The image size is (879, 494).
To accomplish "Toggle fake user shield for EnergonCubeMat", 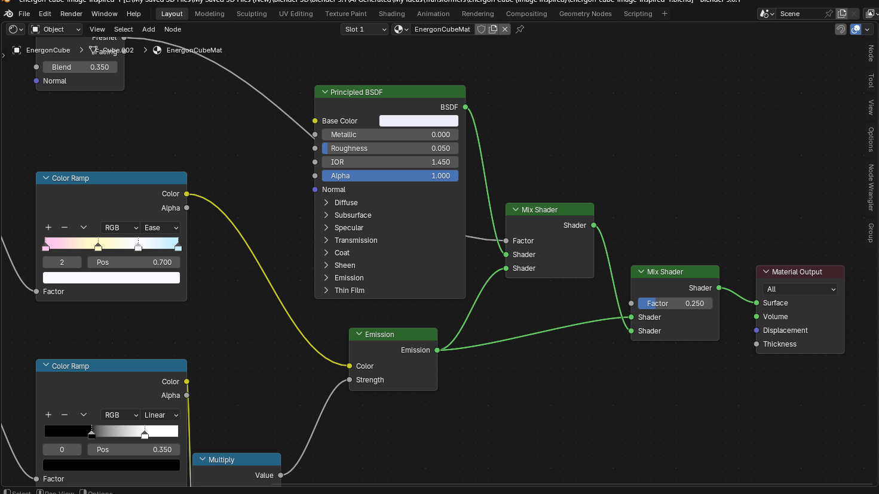I will [481, 29].
